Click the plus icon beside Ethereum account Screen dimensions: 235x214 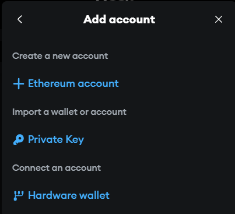pos(19,84)
